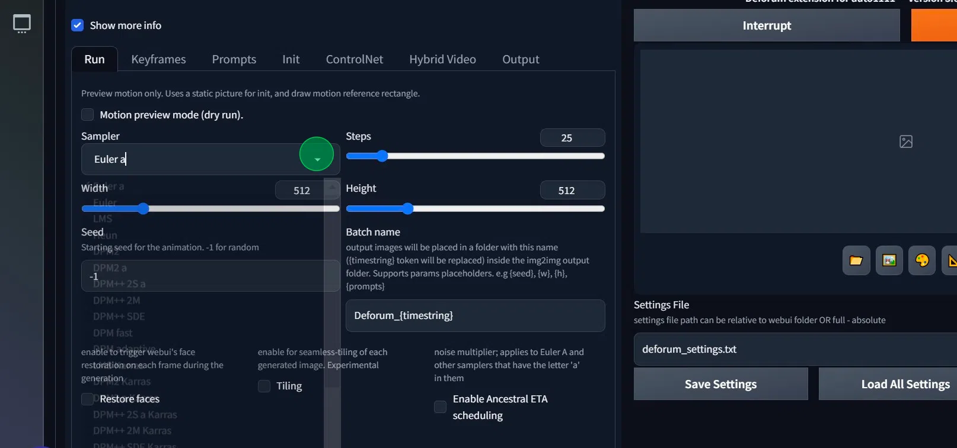Adjust the Height slider handle
Image resolution: width=957 pixels, height=448 pixels.
click(x=407, y=209)
